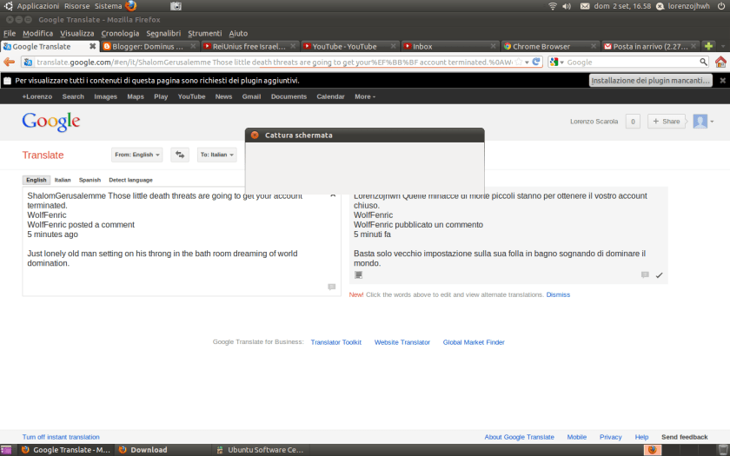Open the notifications counter box
Image resolution: width=730 pixels, height=456 pixels.
pos(633,122)
